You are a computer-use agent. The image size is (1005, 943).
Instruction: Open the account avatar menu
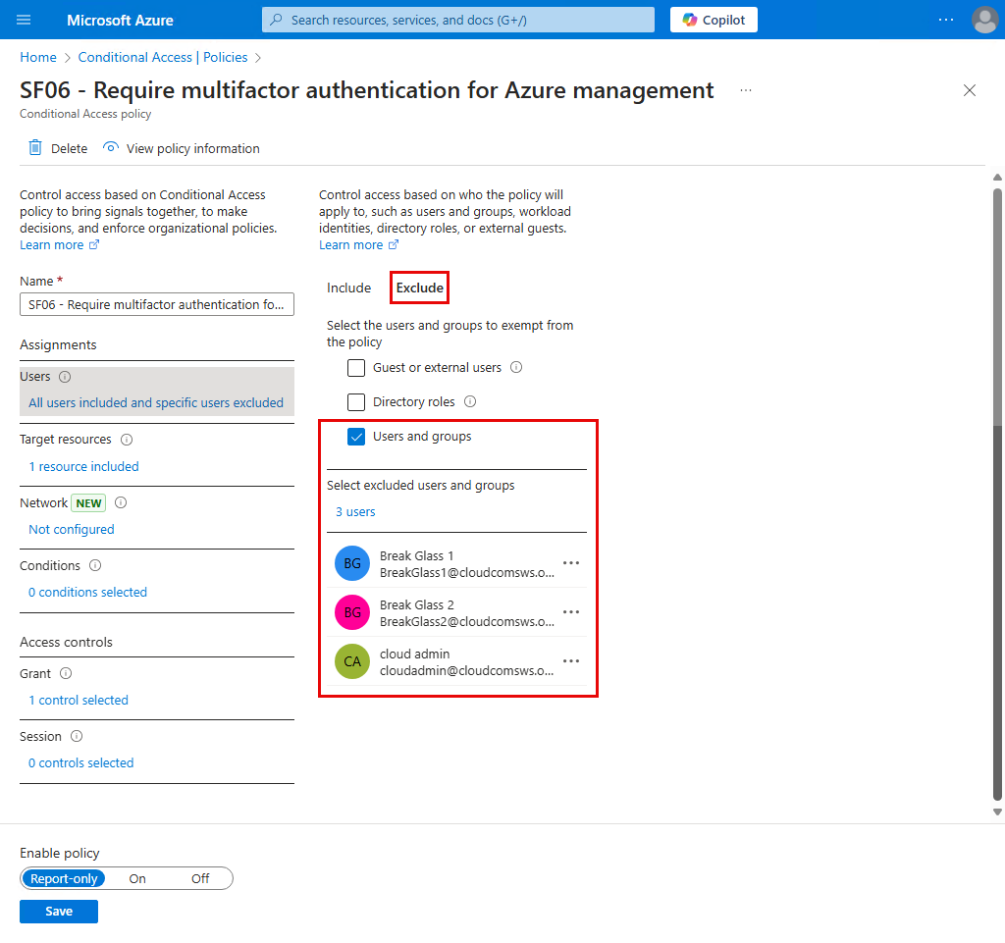coord(984,20)
